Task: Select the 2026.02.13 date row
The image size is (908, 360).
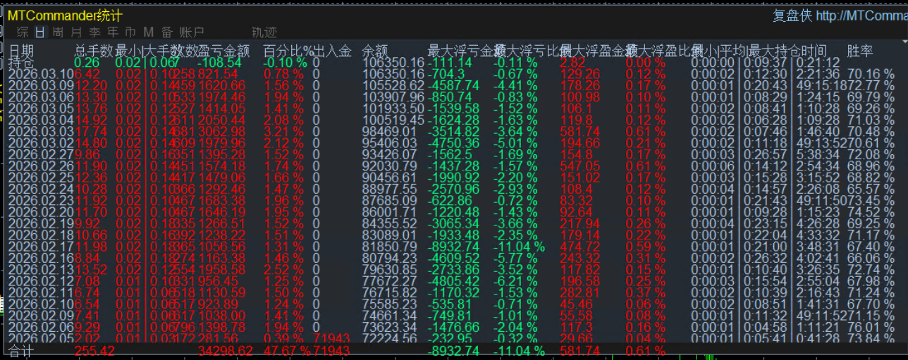Action: click(x=41, y=270)
